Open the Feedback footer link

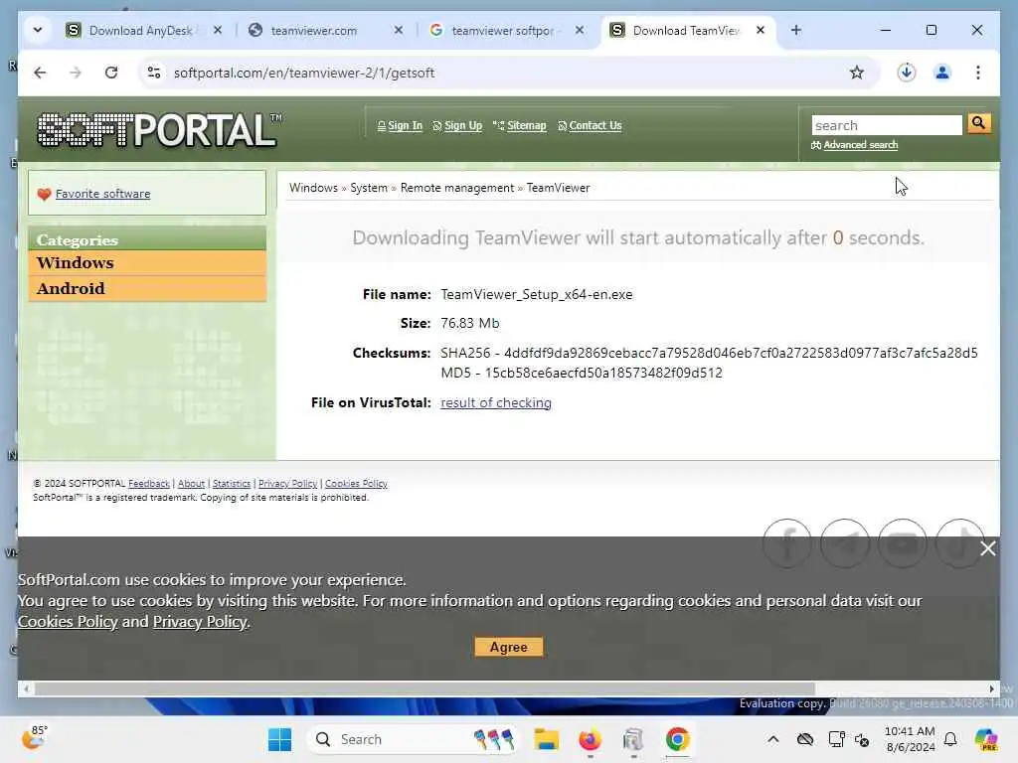point(149,484)
